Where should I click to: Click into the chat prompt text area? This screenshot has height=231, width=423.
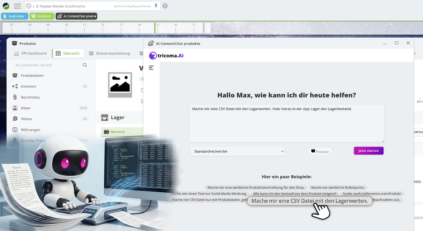pyautogui.click(x=286, y=123)
